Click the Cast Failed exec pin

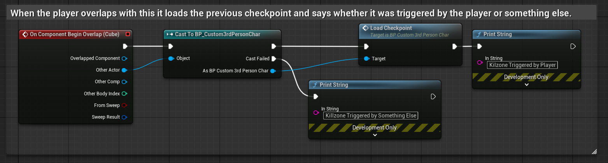[274, 59]
